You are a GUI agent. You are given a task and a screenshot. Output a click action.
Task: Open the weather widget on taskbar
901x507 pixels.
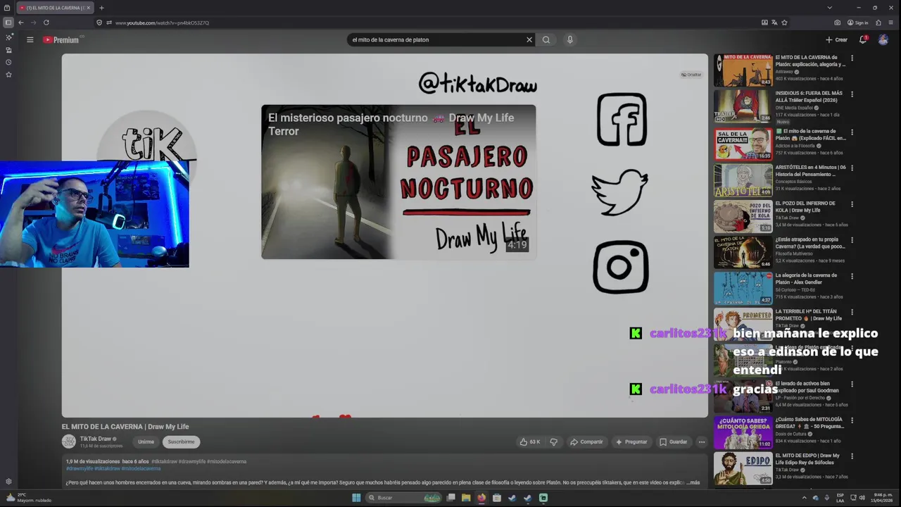coord(28,498)
